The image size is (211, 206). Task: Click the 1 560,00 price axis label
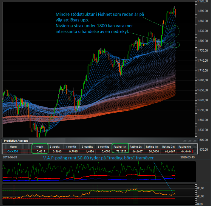[203, 120]
